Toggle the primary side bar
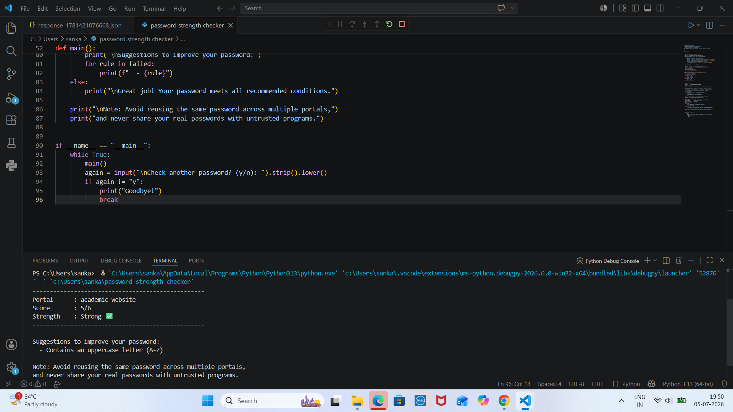Viewport: 733px width, 412px height. [x=635, y=8]
